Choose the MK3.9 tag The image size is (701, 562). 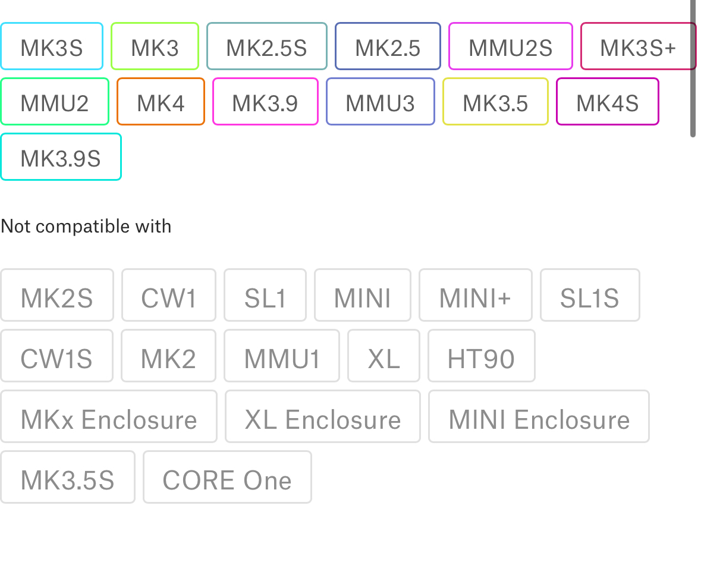click(x=266, y=102)
